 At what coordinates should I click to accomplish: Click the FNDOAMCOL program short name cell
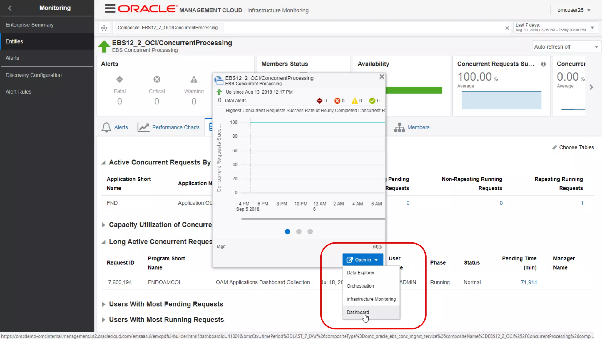pos(165,282)
